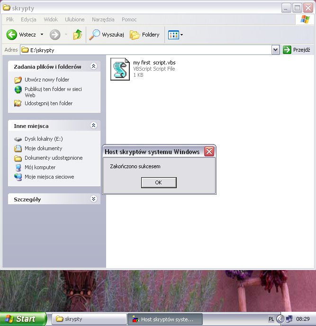This screenshot has height=326, width=316.
Task: Expand the Szczegóły panel
Action: pos(93,199)
